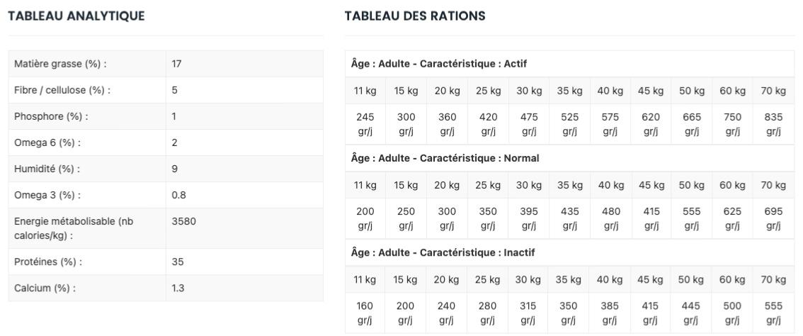803x336 pixels.
Task: Click the Adulte Inactif section header
Action: [x=442, y=253]
